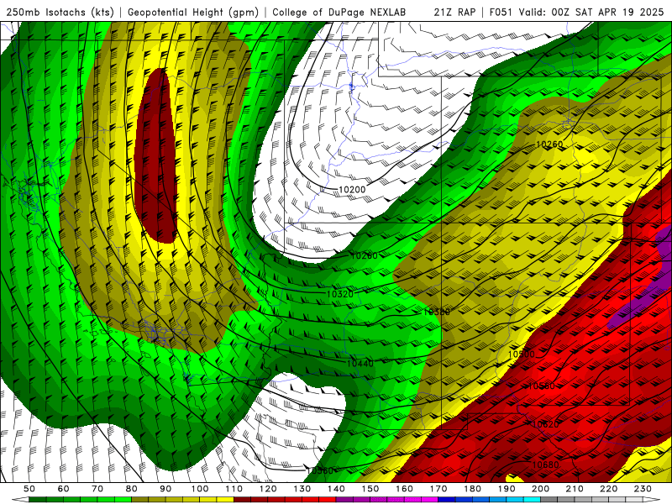Click the 10620 height contour label
The image size is (672, 504).
tap(545, 424)
